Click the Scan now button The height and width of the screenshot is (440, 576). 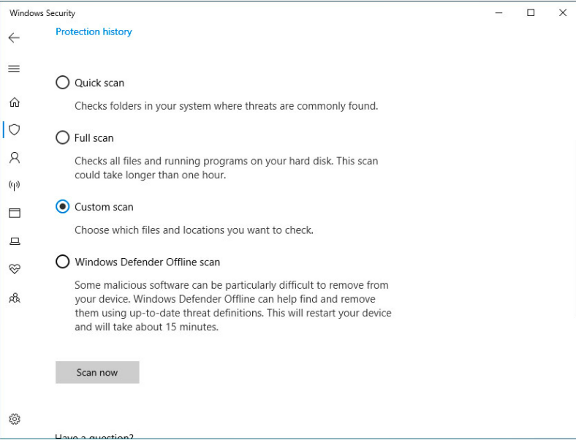click(x=97, y=372)
